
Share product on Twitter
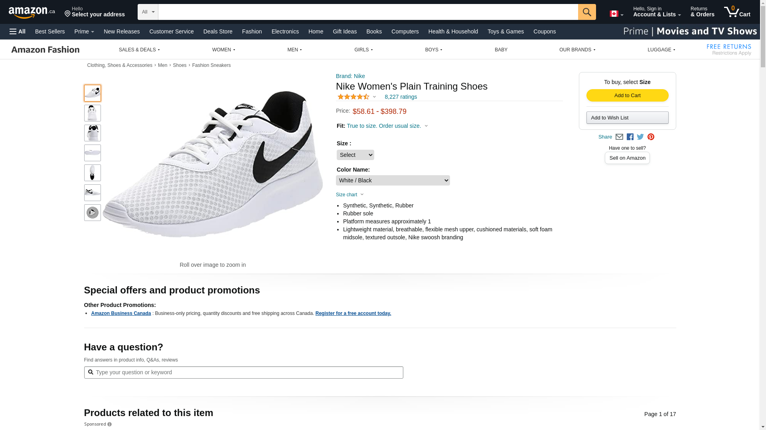[640, 137]
